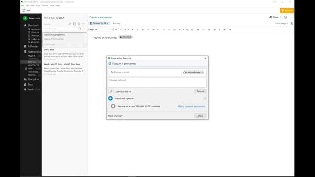Open Help menu

[x=58, y=5]
